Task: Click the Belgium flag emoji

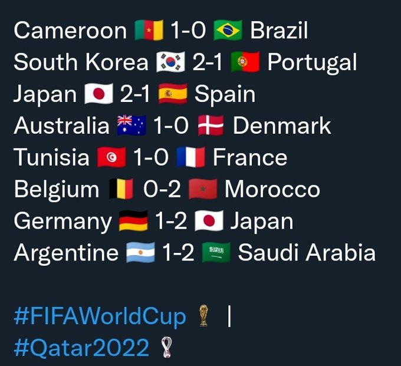Action: (121, 189)
